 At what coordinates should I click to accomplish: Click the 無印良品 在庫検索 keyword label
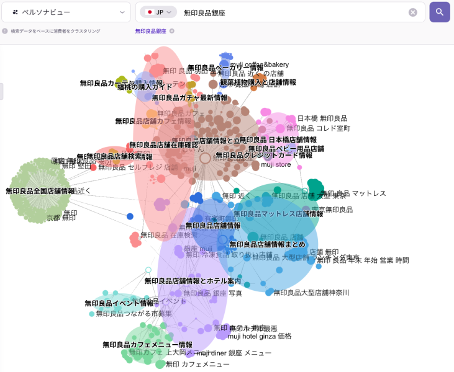(169, 235)
